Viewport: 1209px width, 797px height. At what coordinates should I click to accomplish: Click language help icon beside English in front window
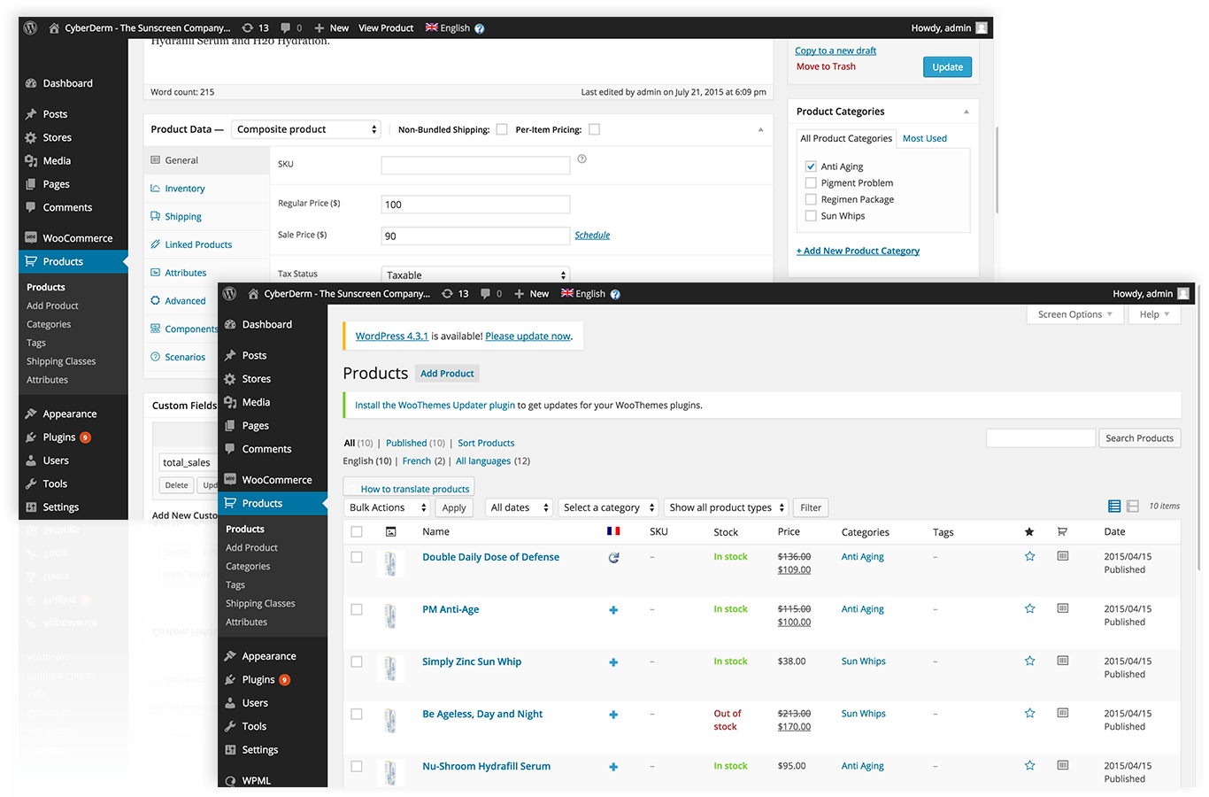coord(615,294)
